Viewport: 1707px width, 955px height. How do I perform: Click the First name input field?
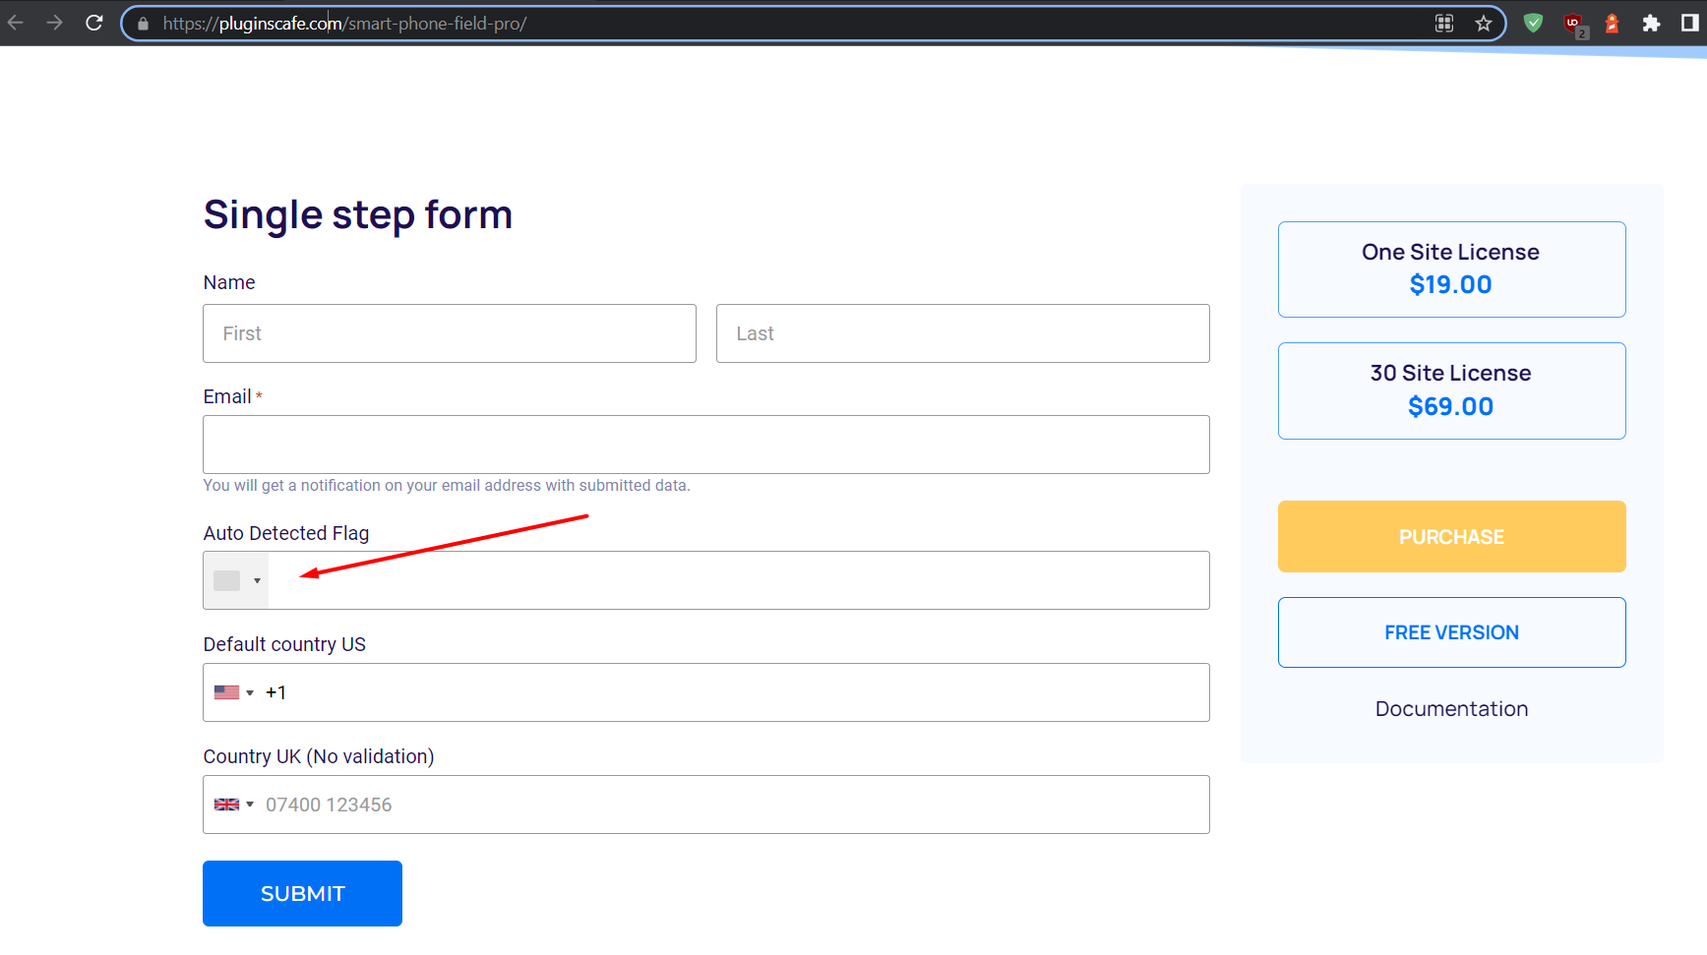[450, 333]
